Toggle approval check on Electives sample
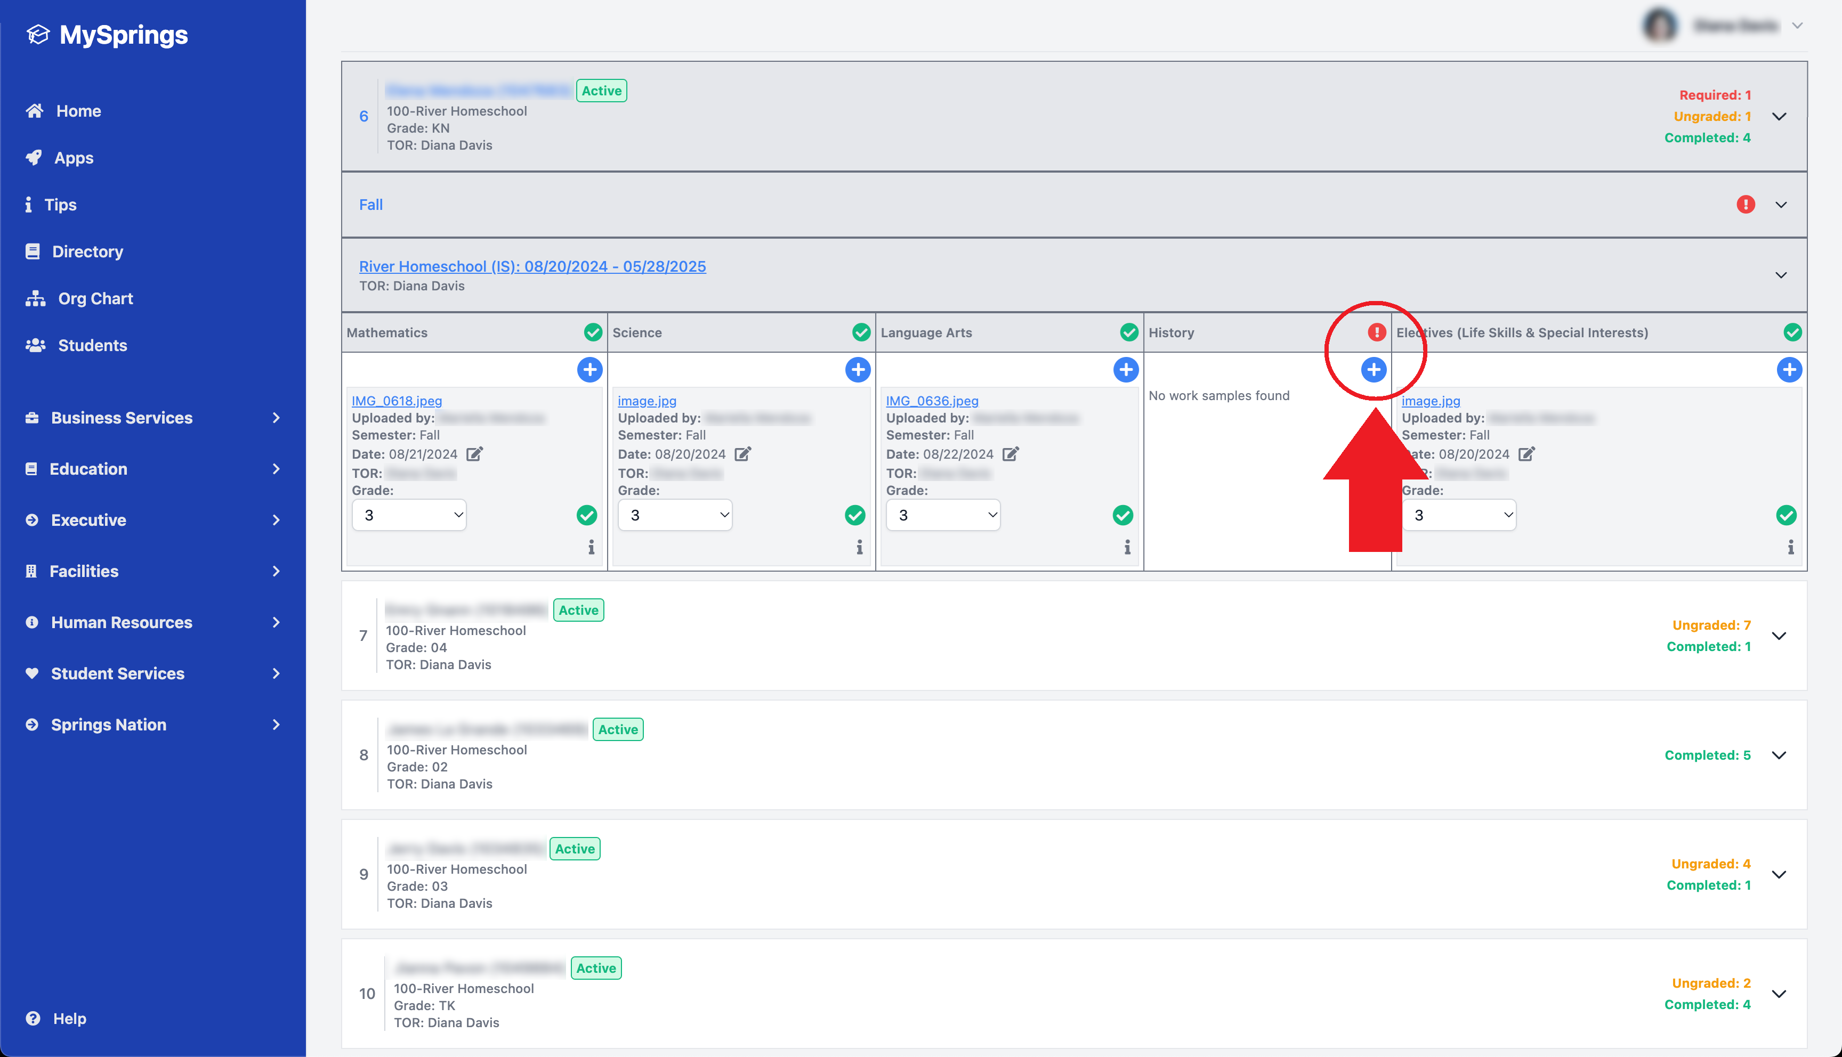 1786,515
